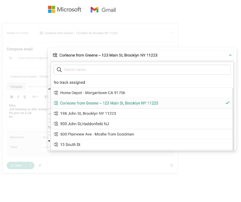This screenshot has width=241, height=202.
Task: Click the trash icon in compose footer
Action: [x=171, y=165]
